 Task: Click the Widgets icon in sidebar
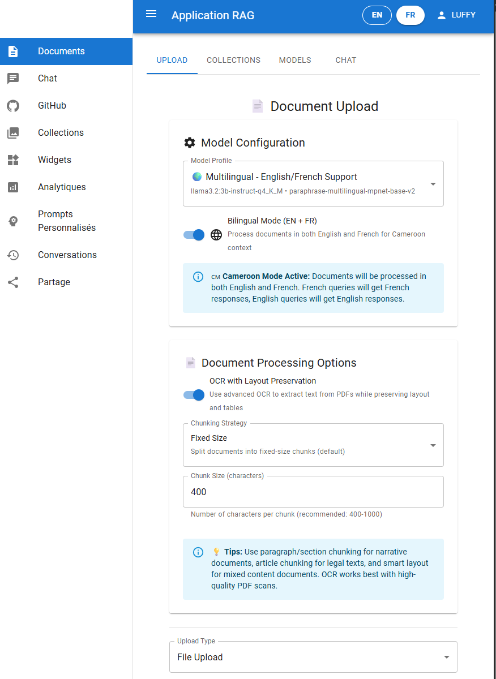click(x=13, y=160)
